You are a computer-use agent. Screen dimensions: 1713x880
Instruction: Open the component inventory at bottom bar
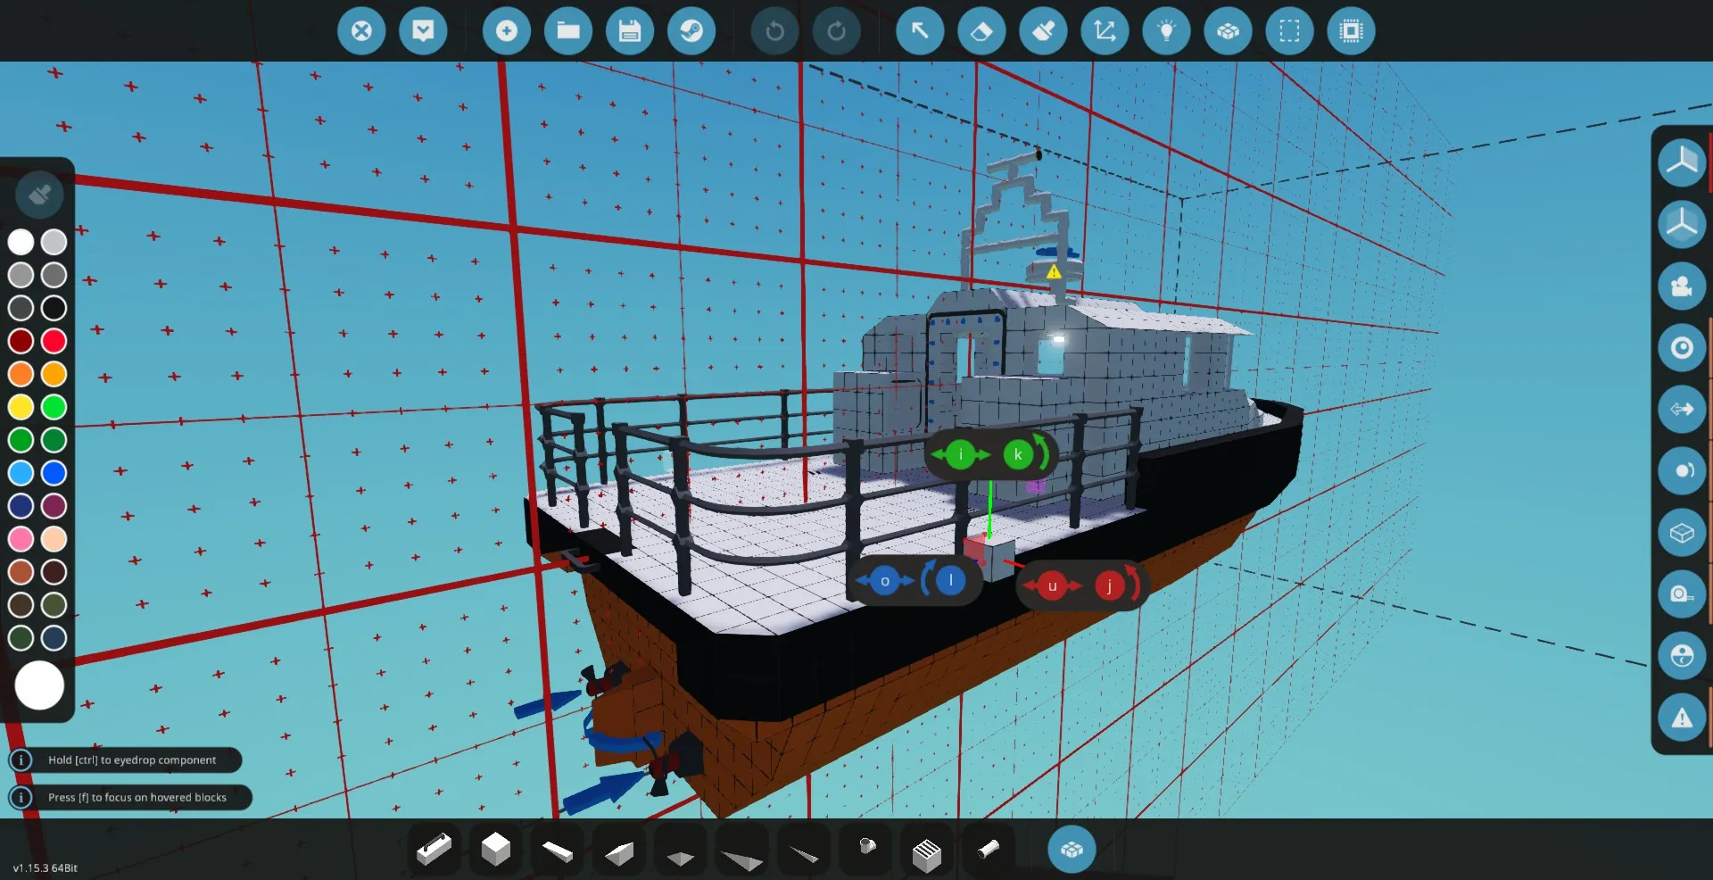1072,850
